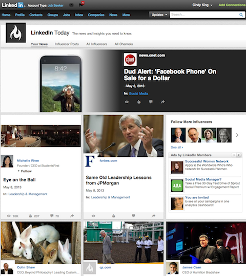Click the qz.com source link

pyautogui.click(x=105, y=267)
